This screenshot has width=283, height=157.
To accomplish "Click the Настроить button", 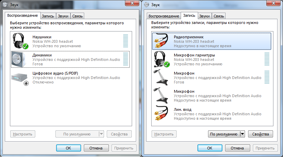I will tap(23, 134).
